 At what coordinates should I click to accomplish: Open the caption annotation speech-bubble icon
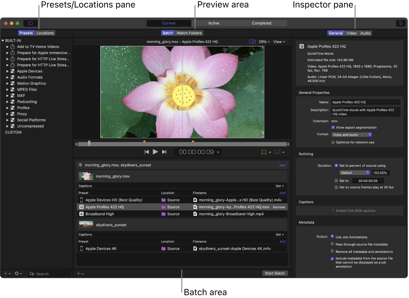277,152
